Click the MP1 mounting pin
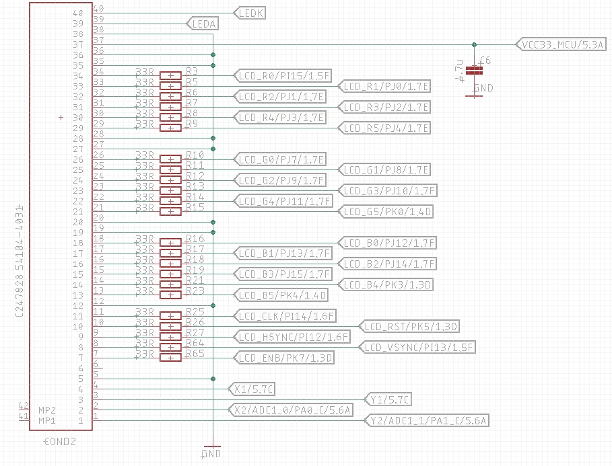The image size is (612, 466). [47, 421]
